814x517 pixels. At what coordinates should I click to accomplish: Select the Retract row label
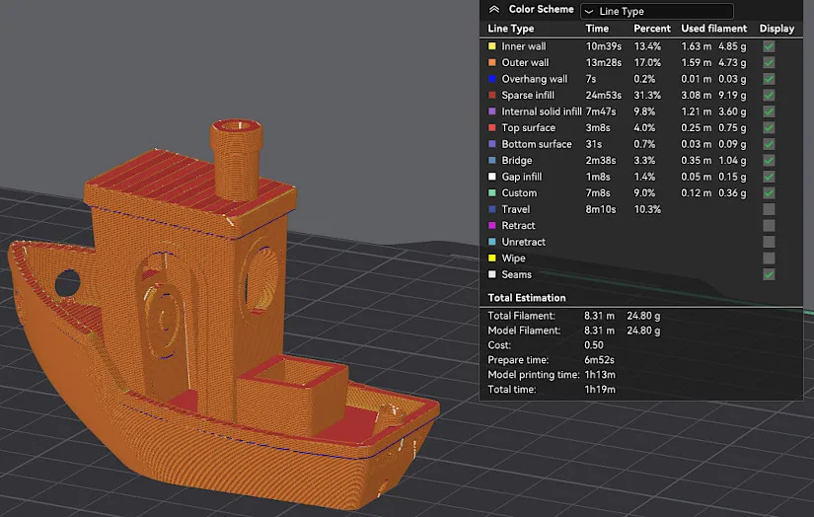click(x=518, y=225)
